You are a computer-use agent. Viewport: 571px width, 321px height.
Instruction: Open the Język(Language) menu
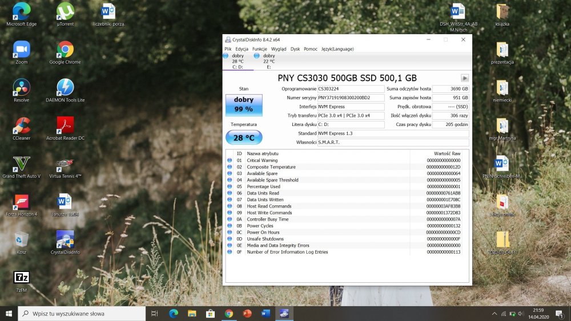pyautogui.click(x=337, y=49)
